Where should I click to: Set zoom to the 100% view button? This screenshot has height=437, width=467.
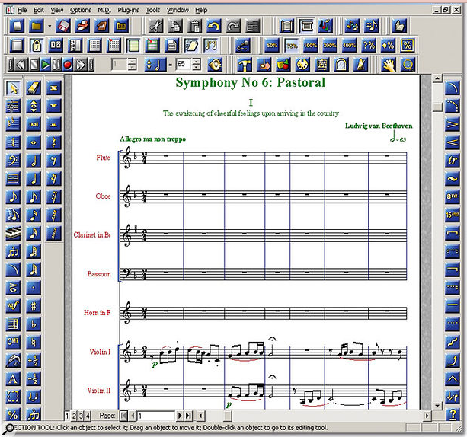pyautogui.click(x=311, y=46)
